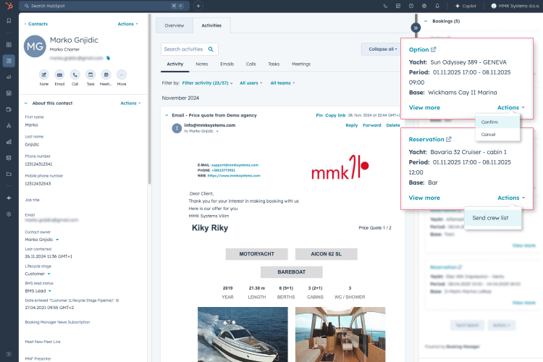The width and height of the screenshot is (543, 362).
Task: Go back to Contacts list link
Action: click(38, 24)
